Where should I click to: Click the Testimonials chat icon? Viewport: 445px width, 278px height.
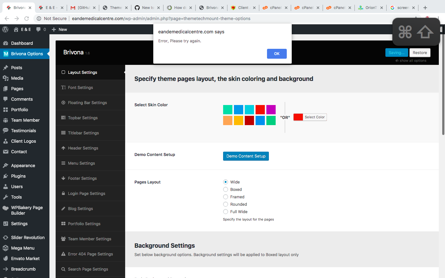6,131
